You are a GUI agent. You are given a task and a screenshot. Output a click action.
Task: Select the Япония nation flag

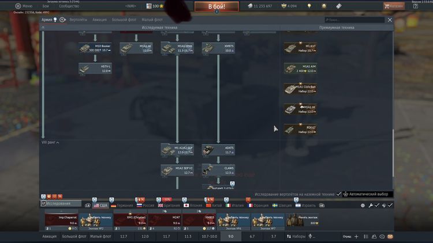pyautogui.click(x=193, y=205)
